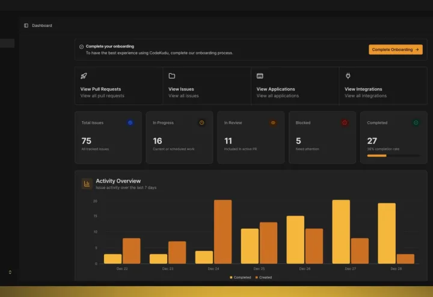Click 'Issue activity over the last 7 days' subtitle
The image size is (433, 297).
point(126,188)
